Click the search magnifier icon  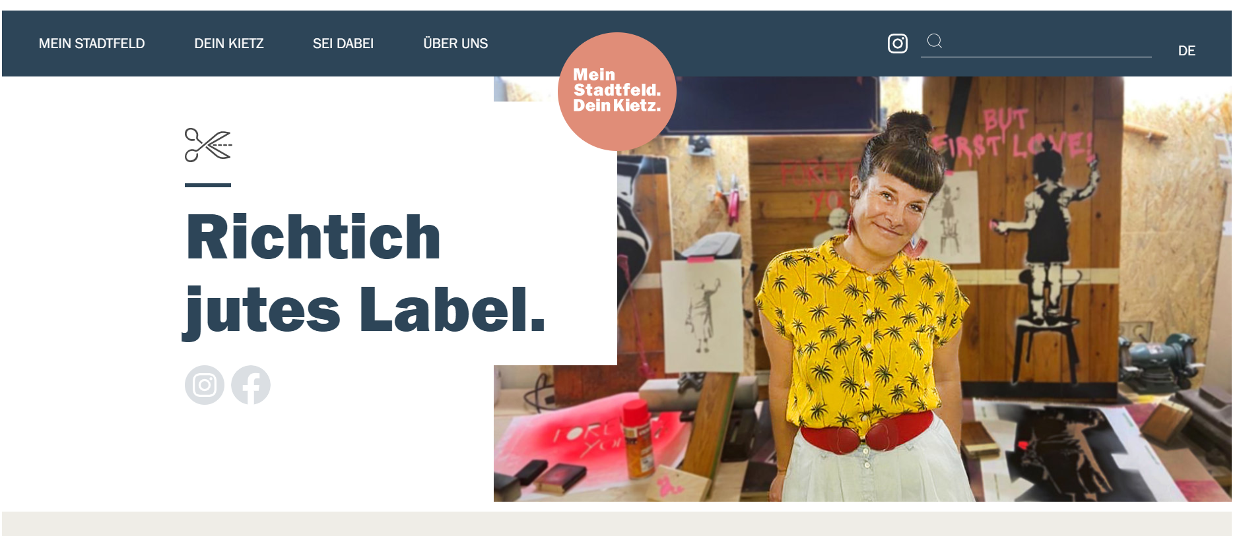pyautogui.click(x=934, y=41)
